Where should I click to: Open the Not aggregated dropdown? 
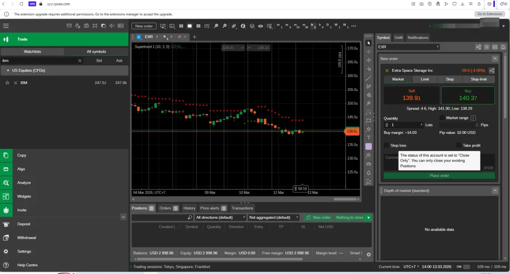(273, 218)
